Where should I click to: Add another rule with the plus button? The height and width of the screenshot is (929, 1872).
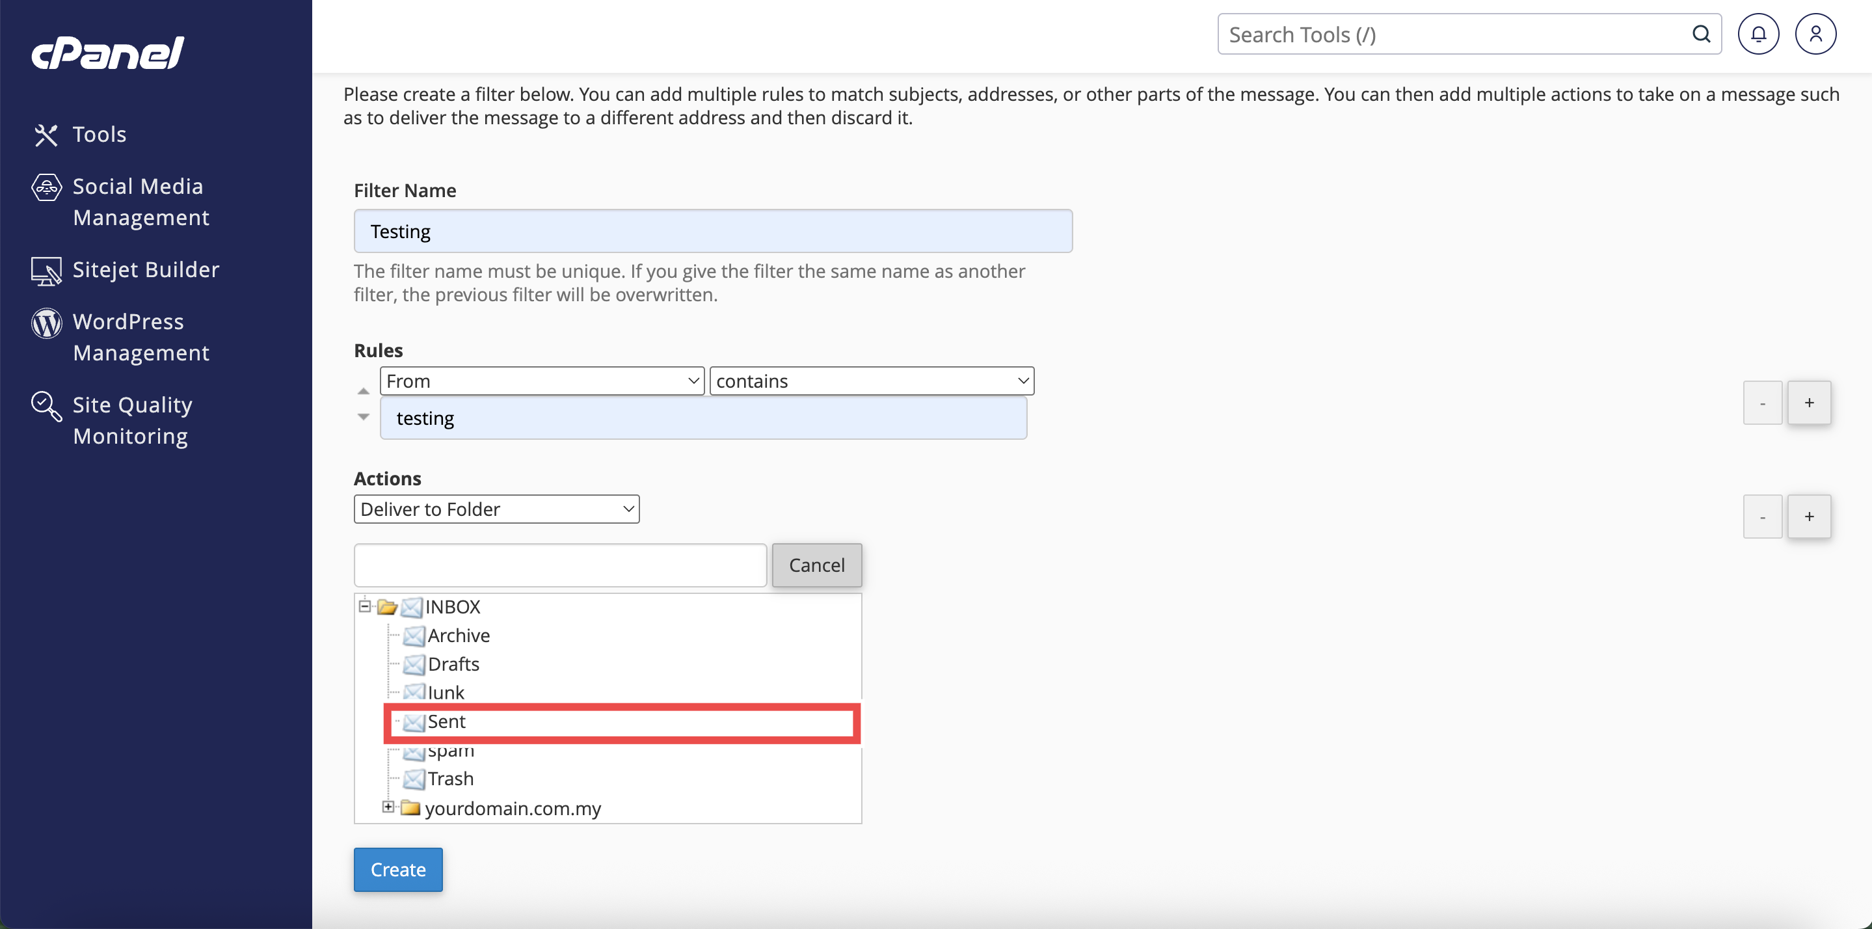[x=1808, y=403]
